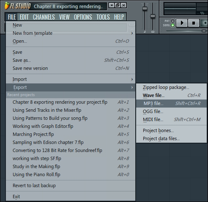
Task: Adjust the main pitch slider
Action: (153, 17)
